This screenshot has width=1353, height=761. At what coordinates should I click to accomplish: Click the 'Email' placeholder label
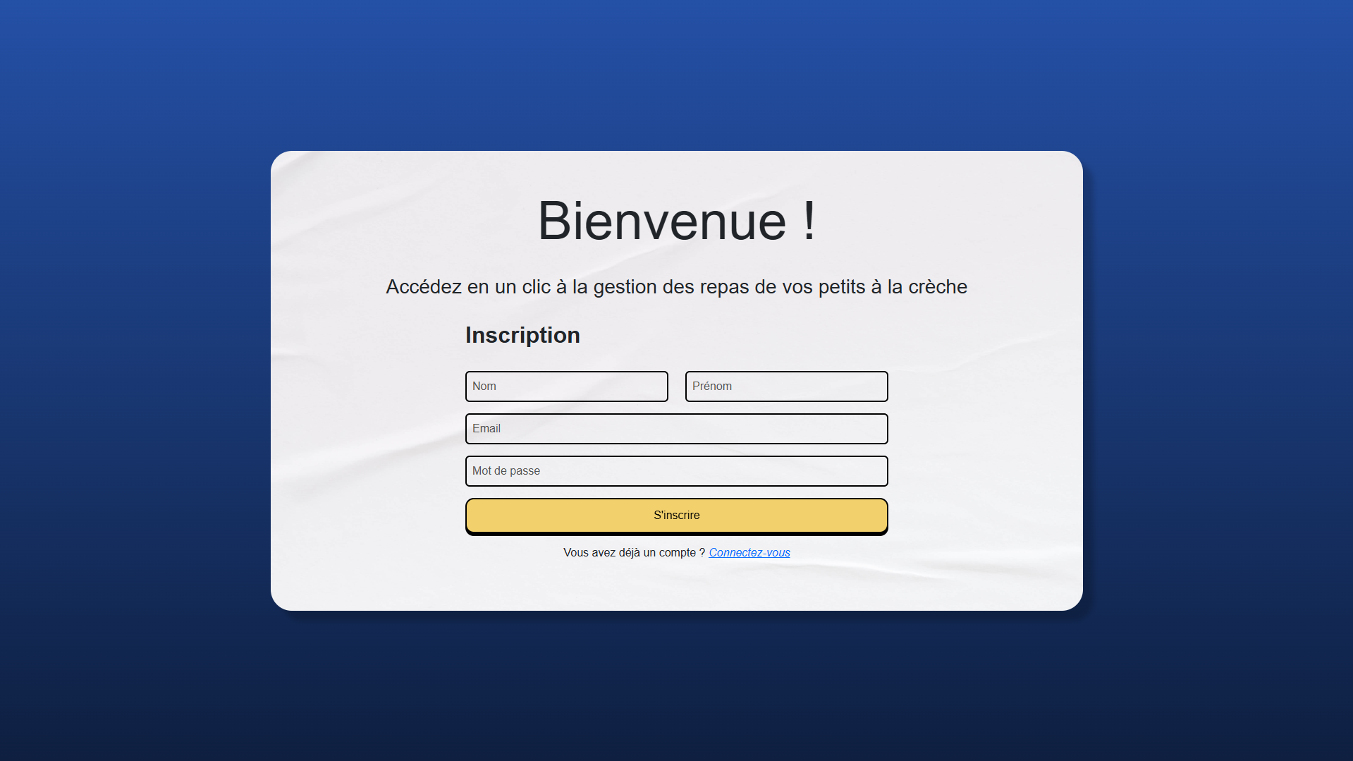(x=486, y=429)
